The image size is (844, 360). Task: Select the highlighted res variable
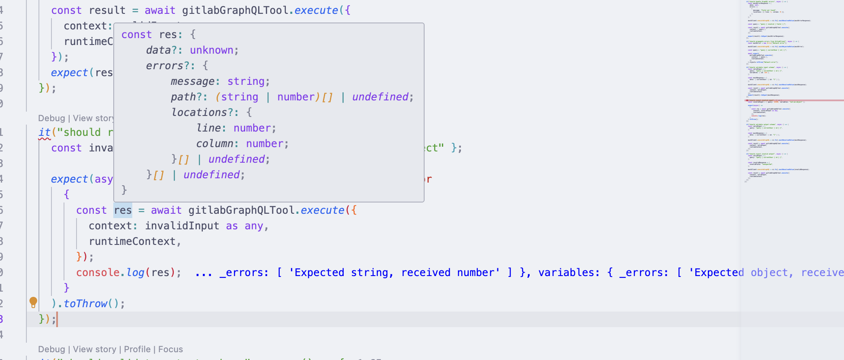click(123, 210)
